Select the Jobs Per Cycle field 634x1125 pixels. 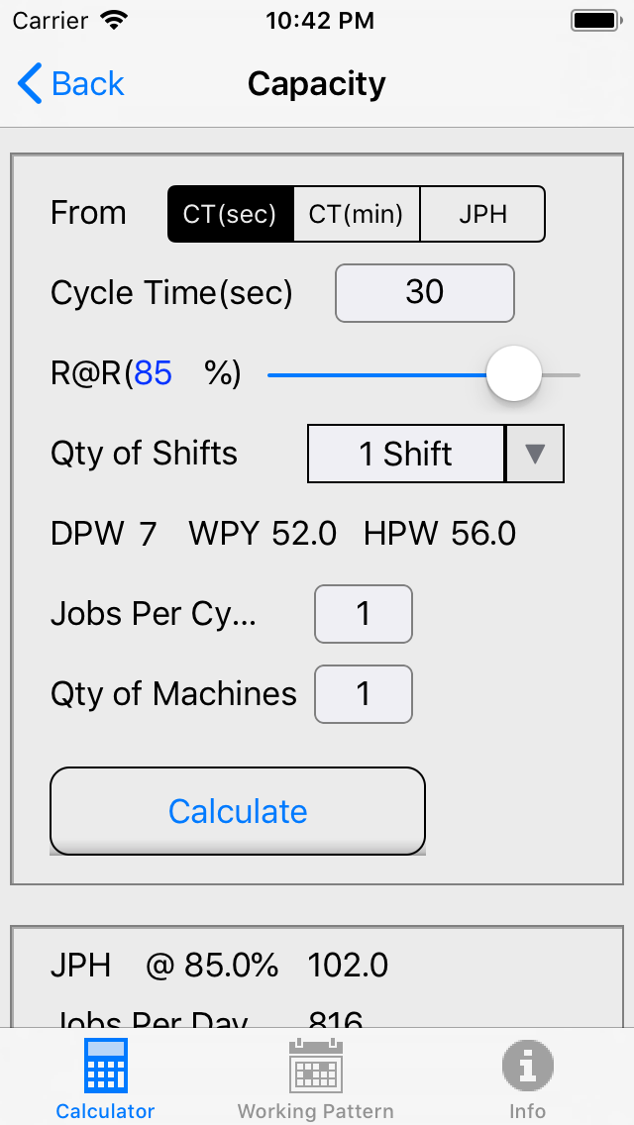363,614
